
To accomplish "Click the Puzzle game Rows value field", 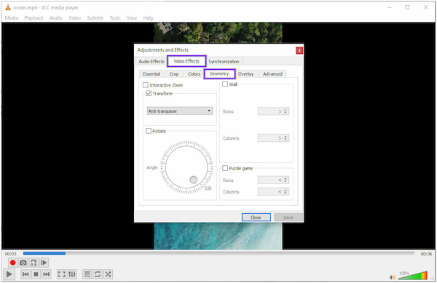I will (x=270, y=180).
